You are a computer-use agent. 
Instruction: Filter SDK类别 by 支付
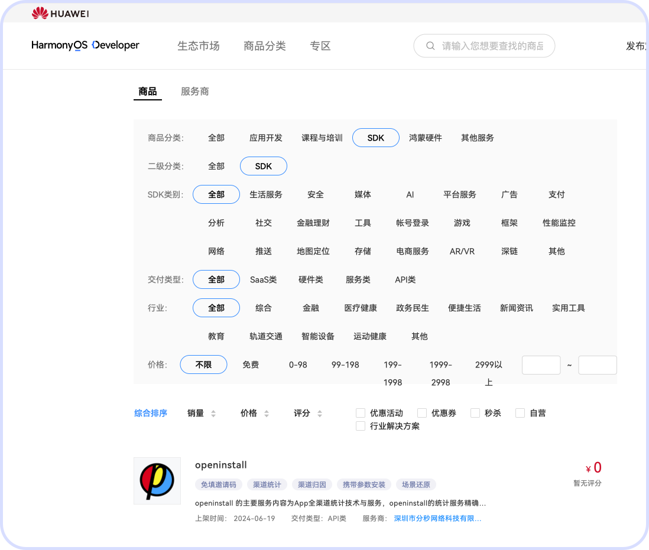pyautogui.click(x=557, y=194)
